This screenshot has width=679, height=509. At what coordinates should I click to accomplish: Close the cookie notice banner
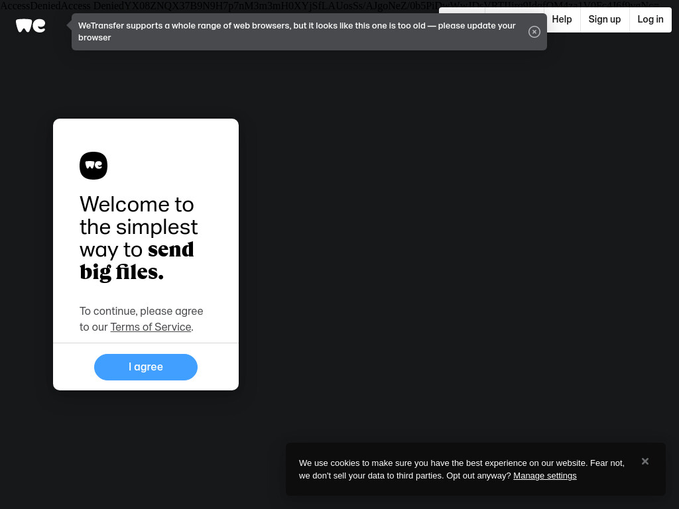645,461
